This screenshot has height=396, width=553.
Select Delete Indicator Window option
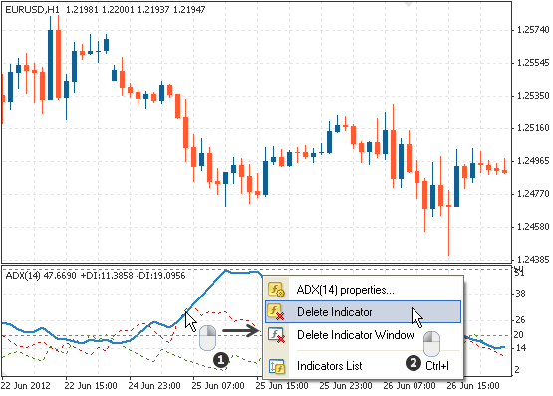point(364,334)
